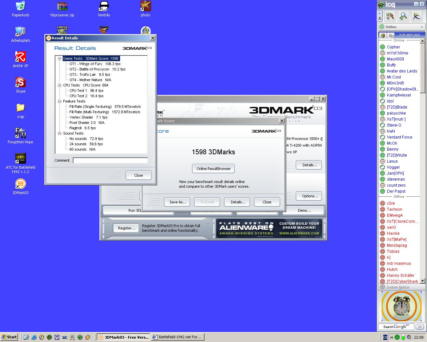Open the Papierkorb recycle bin icon

click(20, 9)
